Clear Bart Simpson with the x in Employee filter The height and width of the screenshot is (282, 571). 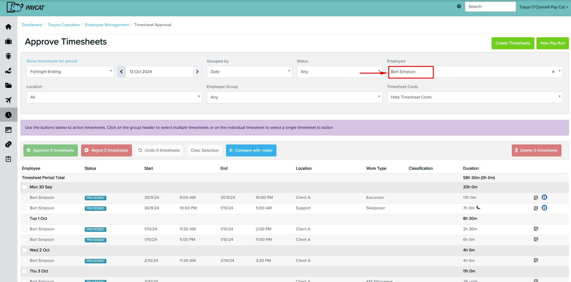click(x=553, y=71)
